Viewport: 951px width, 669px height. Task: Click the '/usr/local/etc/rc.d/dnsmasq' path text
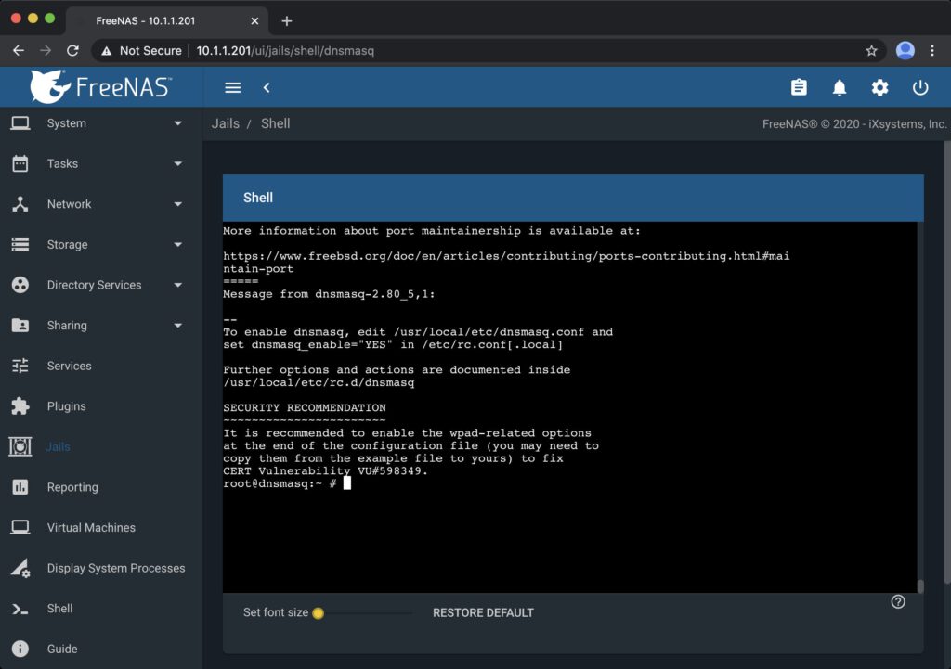click(319, 383)
